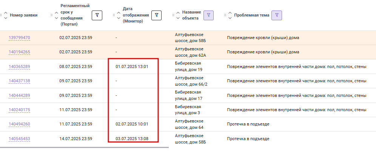
Task: Click the horizontal scrollbar under the table
Action: [85, 147]
